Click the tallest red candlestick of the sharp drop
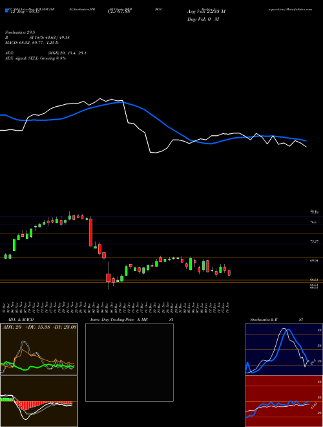323x427 pixels. [91, 232]
